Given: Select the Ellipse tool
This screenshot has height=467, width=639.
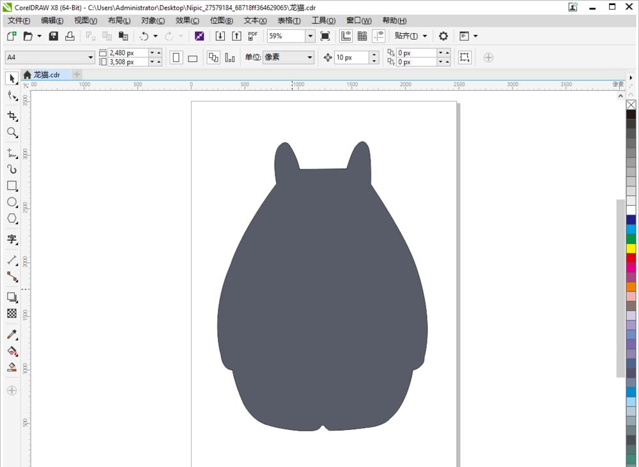Looking at the screenshot, I should 11,203.
